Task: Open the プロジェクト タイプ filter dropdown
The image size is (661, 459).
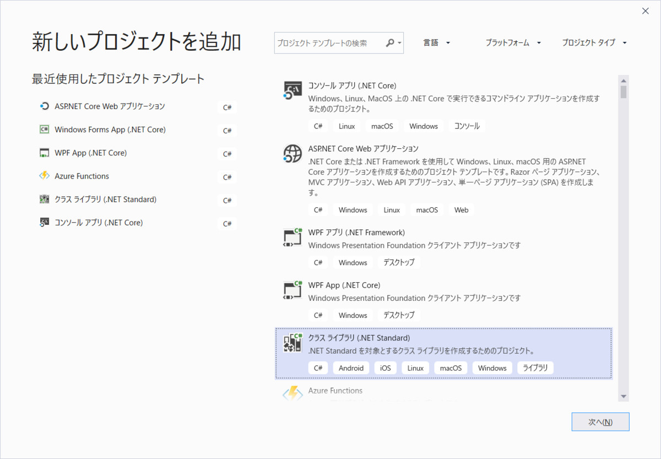Action: click(595, 43)
